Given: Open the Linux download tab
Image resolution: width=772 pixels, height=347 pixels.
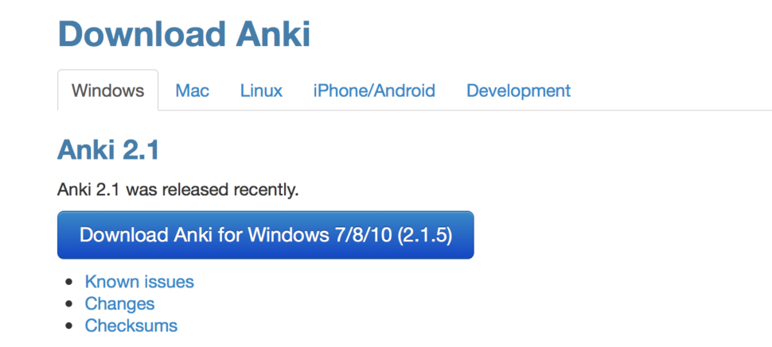Looking at the screenshot, I should (261, 91).
